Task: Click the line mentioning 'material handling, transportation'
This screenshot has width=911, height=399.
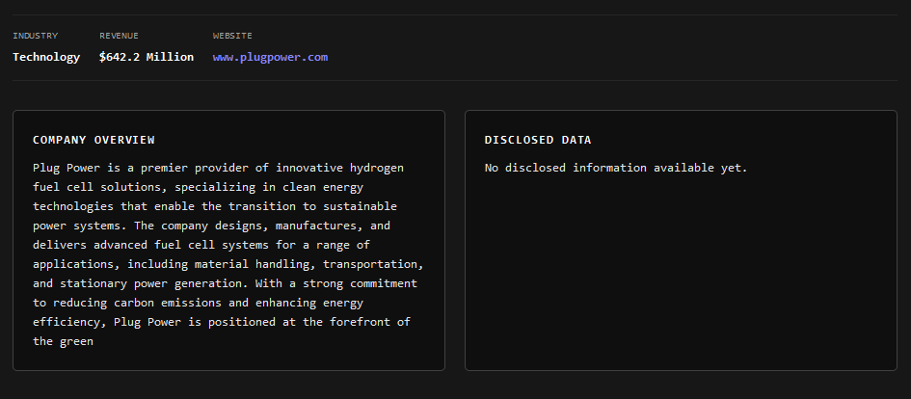Action: click(228, 264)
